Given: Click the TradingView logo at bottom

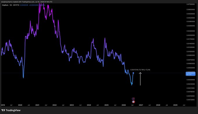Looking at the screenshot, I should [11, 110].
